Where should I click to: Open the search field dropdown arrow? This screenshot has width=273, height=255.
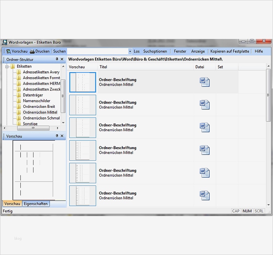pyautogui.click(x=130, y=51)
